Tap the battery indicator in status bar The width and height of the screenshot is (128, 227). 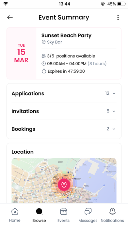click(x=121, y=4)
